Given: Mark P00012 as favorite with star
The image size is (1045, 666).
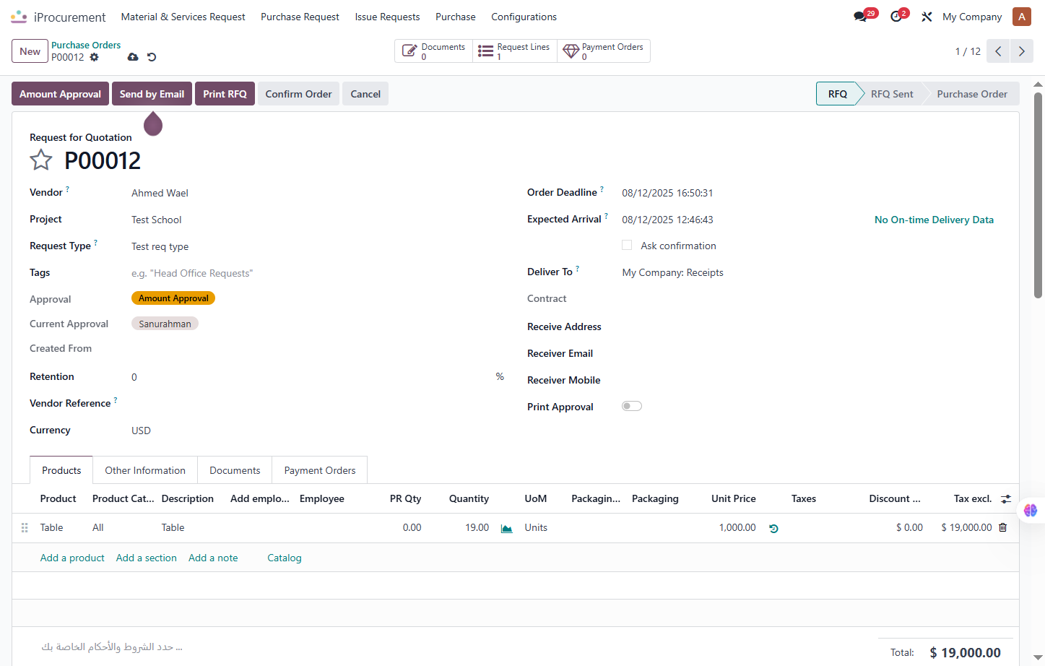Looking at the screenshot, I should 41,160.
